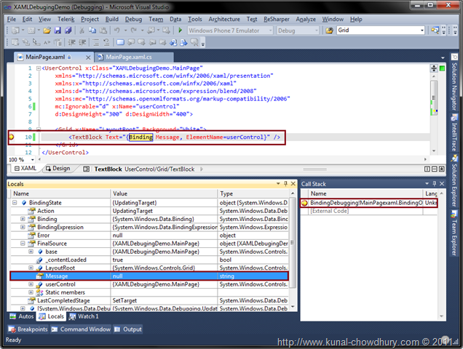The height and width of the screenshot is (349, 463).
Task: Expand the Static members node
Action: point(31,292)
